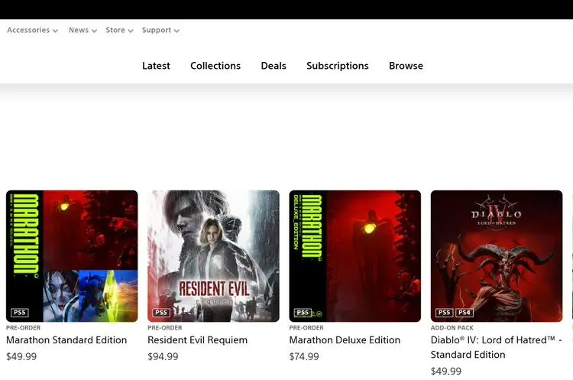Click the PRE-ORDER label above Marathon Standard Edition

tap(24, 328)
